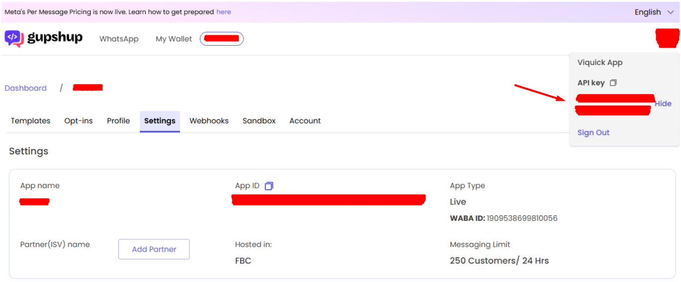Click the 'API key' label
The height and width of the screenshot is (282, 681).
[591, 83]
